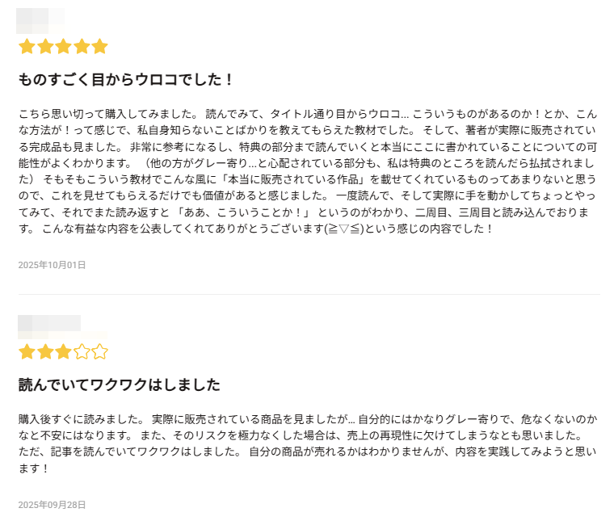Open the blurred reviewer name above the three-star rating
Viewport: 614px width, 525px height.
(x=48, y=324)
